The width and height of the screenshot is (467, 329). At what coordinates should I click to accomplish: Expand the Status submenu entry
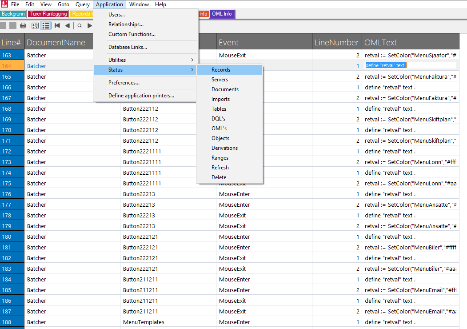(x=145, y=70)
